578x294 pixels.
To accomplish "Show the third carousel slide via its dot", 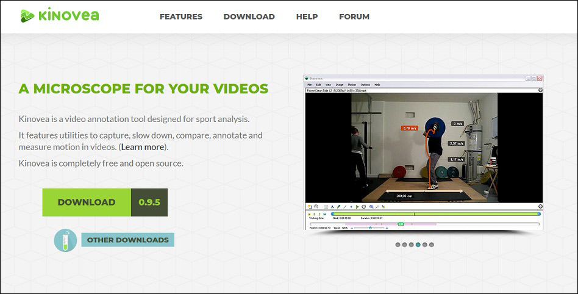I will point(412,245).
